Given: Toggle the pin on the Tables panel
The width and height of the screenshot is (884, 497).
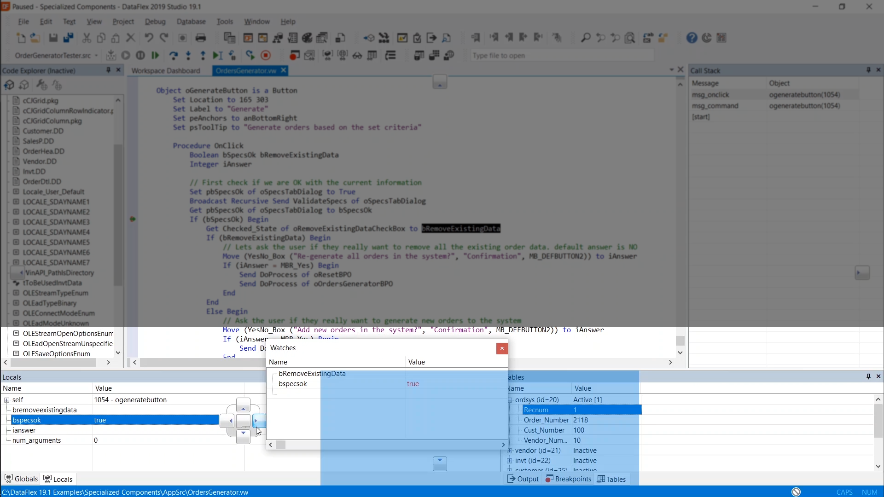Looking at the screenshot, I should (x=868, y=376).
